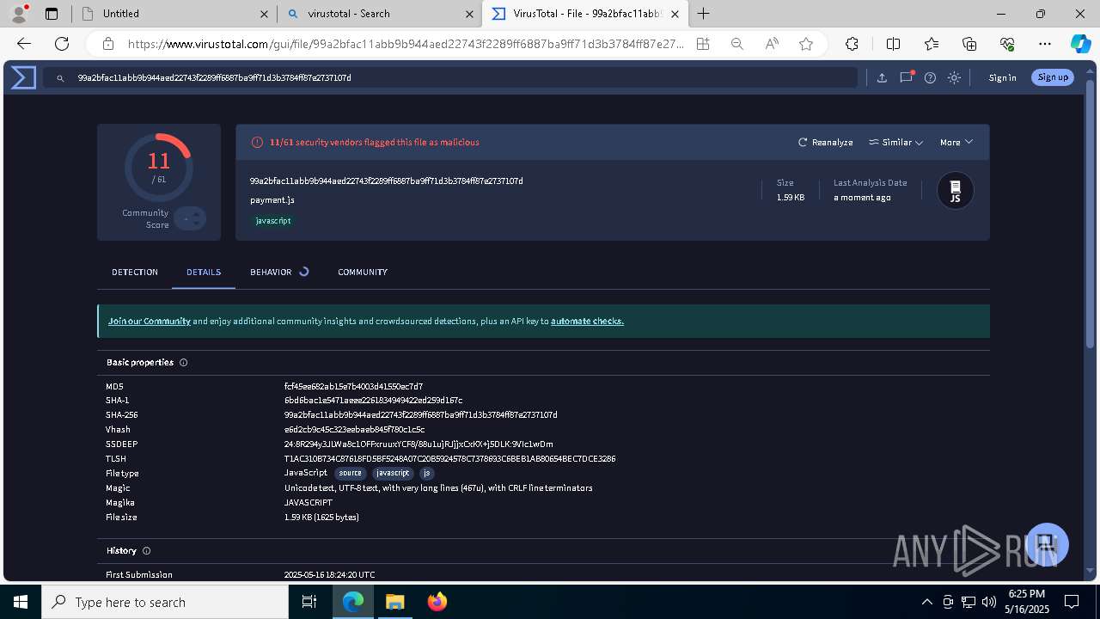1100x619 pixels.
Task: Open browser extensions puzzle icon
Action: (852, 44)
